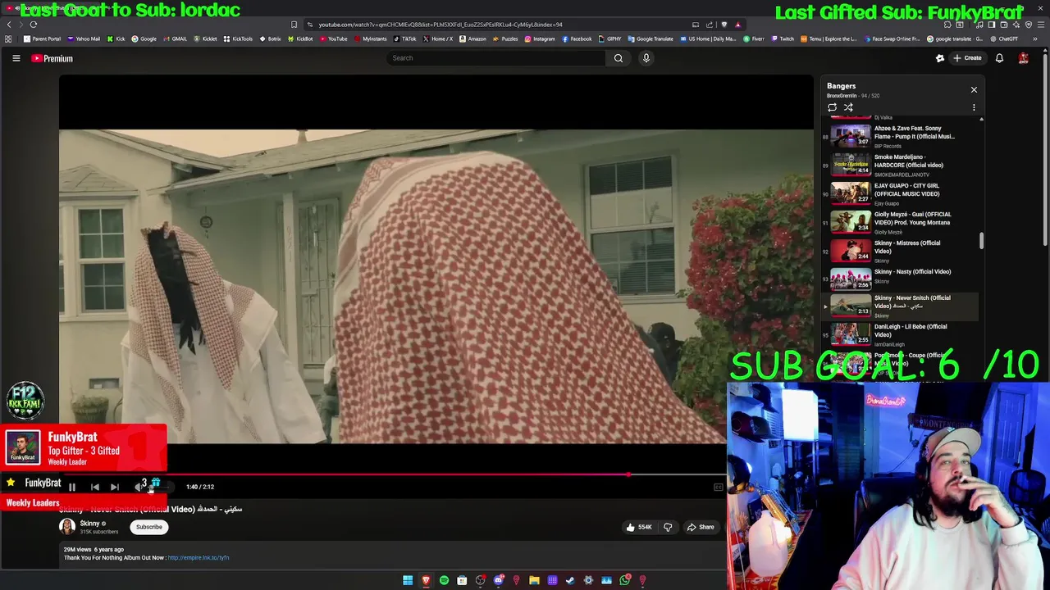Viewport: 1050px width, 590px height.
Task: Toggle closed captions on the player
Action: point(719,487)
